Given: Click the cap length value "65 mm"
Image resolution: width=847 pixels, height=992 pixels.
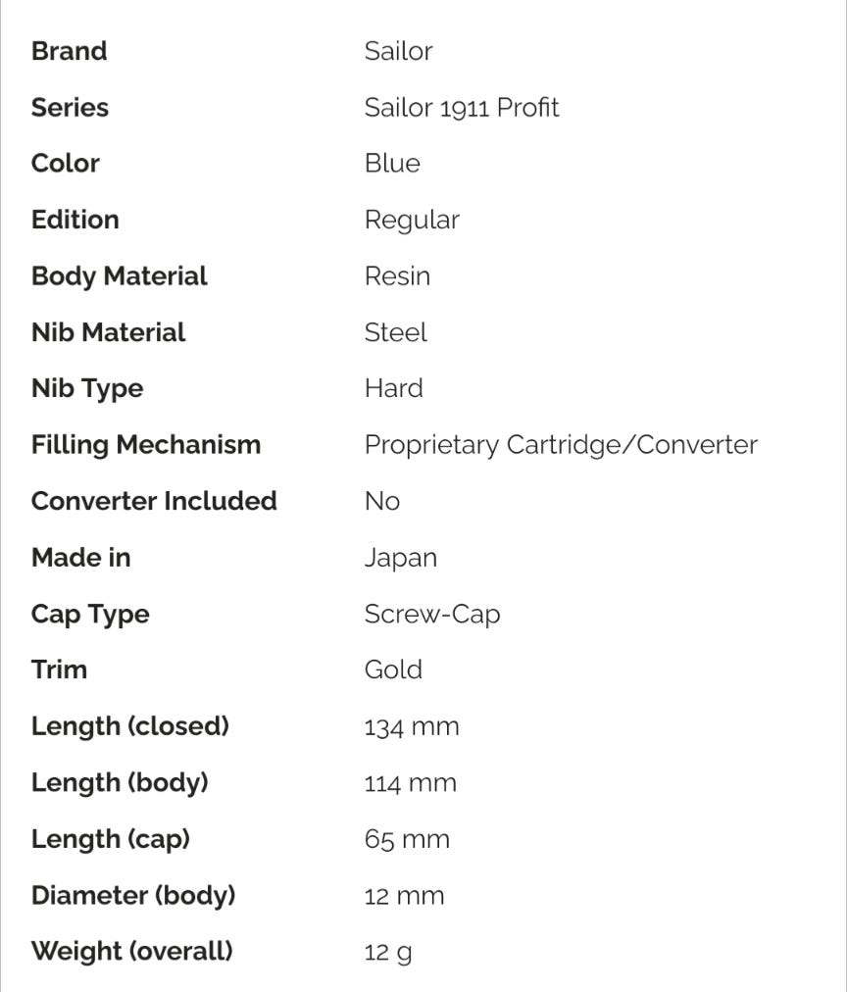Looking at the screenshot, I should 407,839.
